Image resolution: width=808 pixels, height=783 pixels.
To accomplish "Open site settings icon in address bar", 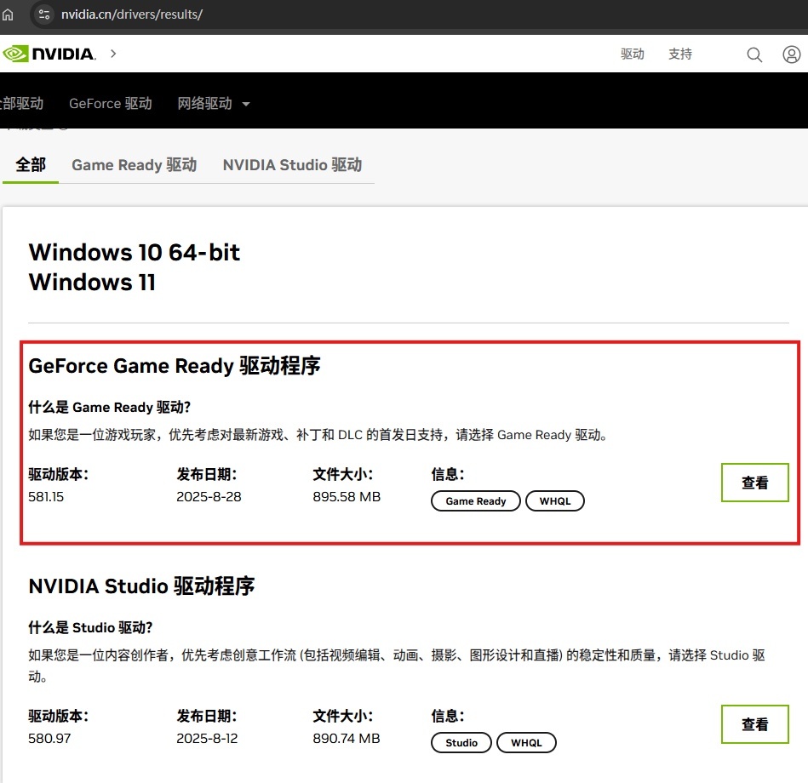I will click(44, 14).
